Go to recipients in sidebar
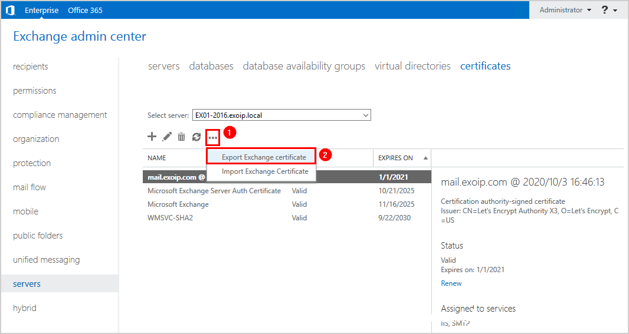Screen dimensions: 629x334 tap(31, 67)
